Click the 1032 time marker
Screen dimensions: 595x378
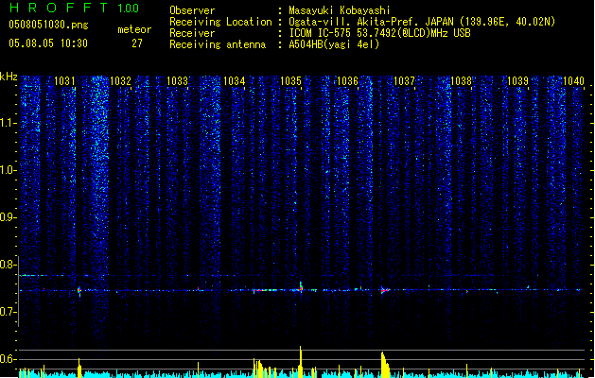(121, 80)
